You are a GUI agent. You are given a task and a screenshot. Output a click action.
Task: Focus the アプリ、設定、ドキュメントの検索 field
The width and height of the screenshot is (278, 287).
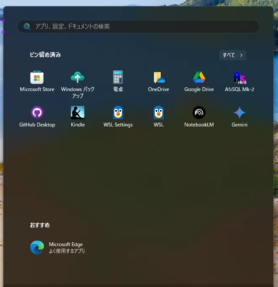tap(138, 27)
